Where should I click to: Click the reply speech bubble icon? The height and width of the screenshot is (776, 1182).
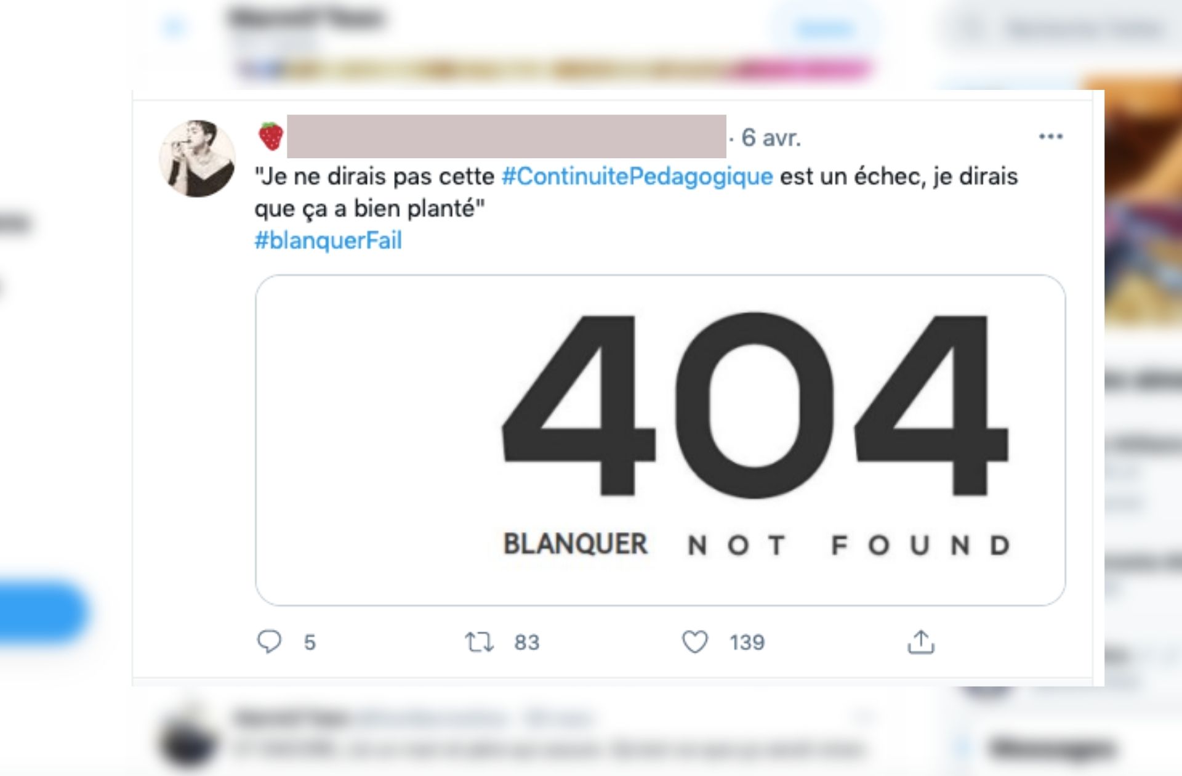point(269,642)
